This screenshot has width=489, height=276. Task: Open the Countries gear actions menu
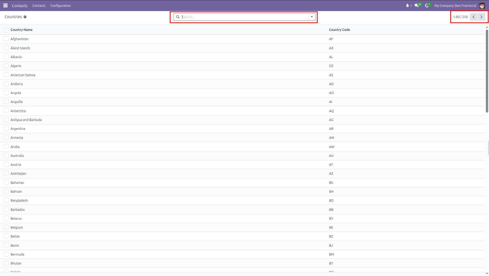pos(25,17)
